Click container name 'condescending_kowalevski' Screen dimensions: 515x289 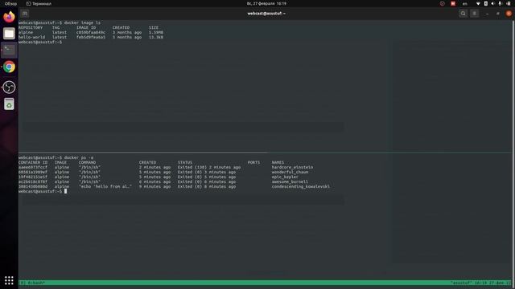point(300,186)
